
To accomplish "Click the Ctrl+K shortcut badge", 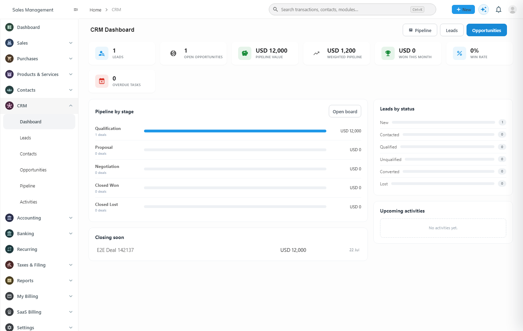I will 417,9.
